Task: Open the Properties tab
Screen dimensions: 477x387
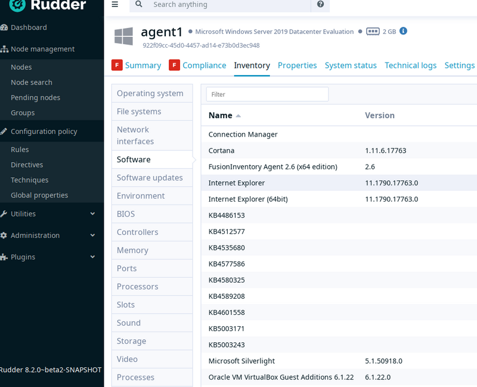Action: [297, 66]
